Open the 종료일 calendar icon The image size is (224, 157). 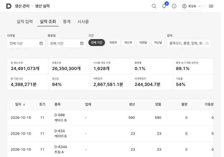(x=82, y=43)
